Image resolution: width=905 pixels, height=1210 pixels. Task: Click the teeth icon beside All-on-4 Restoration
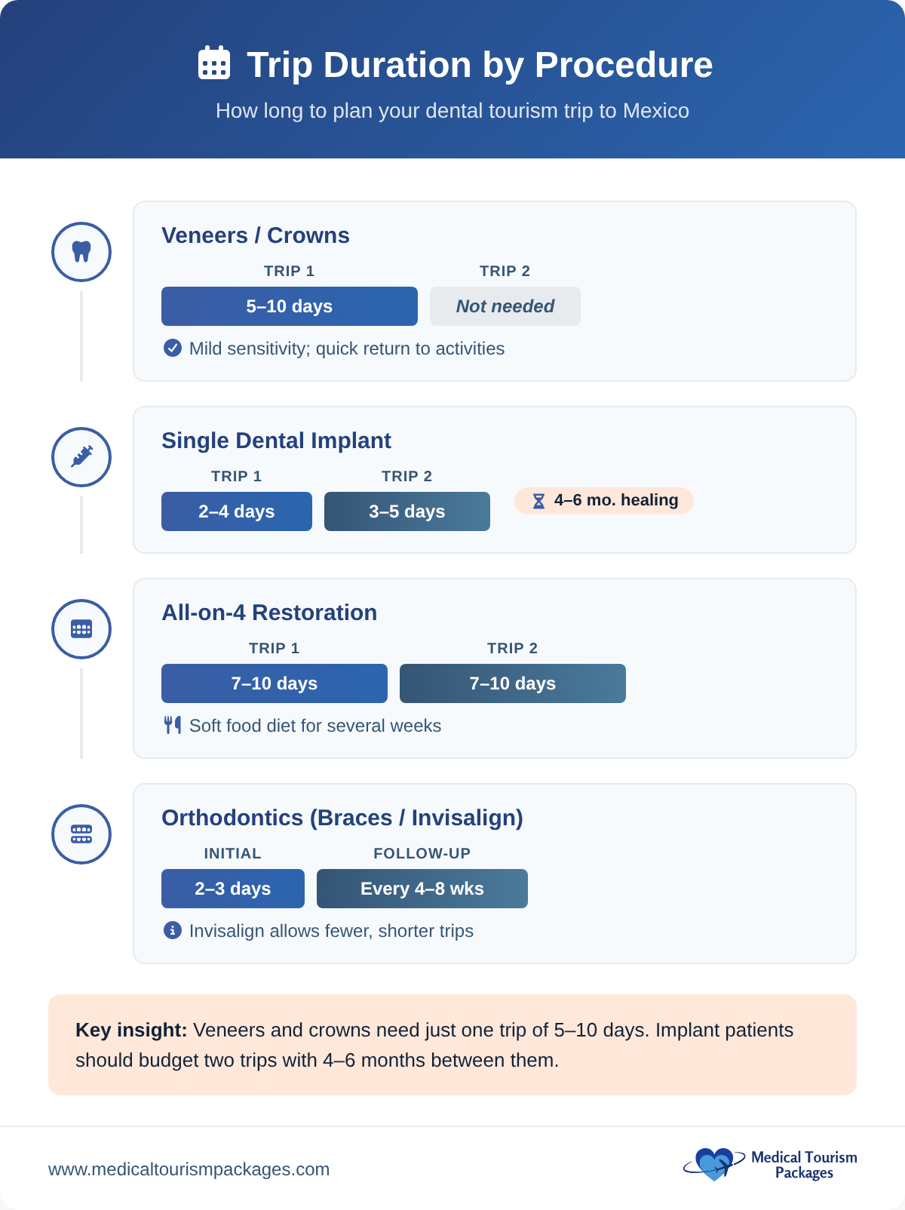point(81,629)
